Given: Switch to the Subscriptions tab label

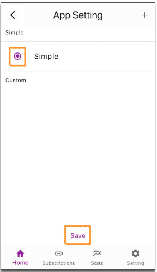Looking at the screenshot, I should coord(59,263).
